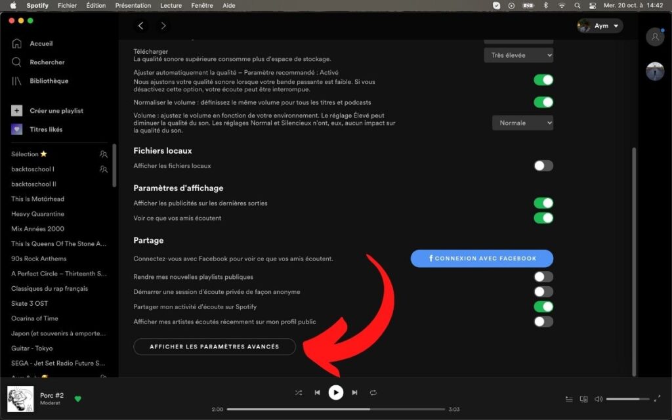Image resolution: width=672 pixels, height=420 pixels.
Task: Click the settings page vertical scrollbar
Action: (634, 261)
